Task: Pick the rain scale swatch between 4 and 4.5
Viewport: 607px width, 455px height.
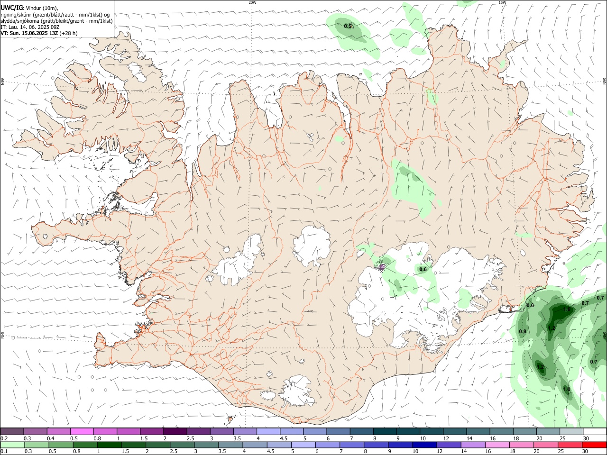Action: [255, 445]
